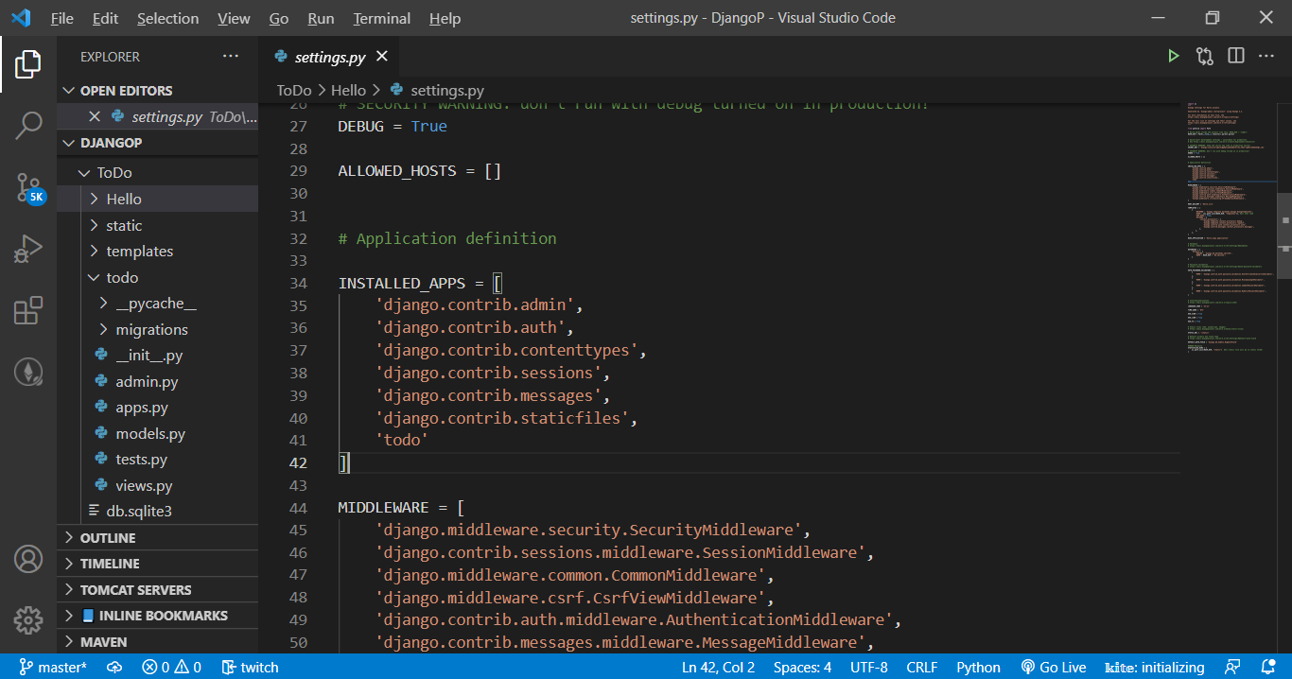Expand the Maven section
Viewport: 1292px width, 679px height.
pos(157,641)
